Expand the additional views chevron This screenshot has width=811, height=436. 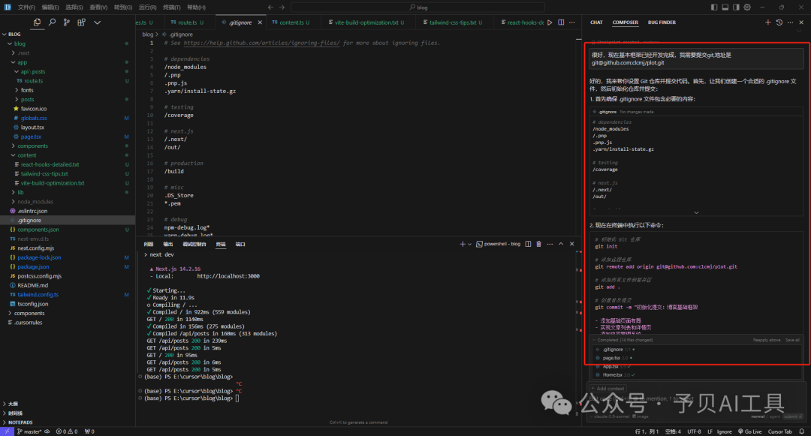(x=97, y=23)
